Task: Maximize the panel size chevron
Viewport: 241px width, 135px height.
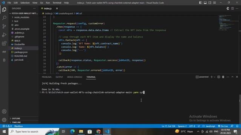Action: pos(232,77)
